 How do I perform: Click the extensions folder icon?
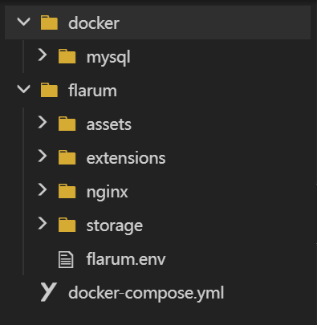67,157
